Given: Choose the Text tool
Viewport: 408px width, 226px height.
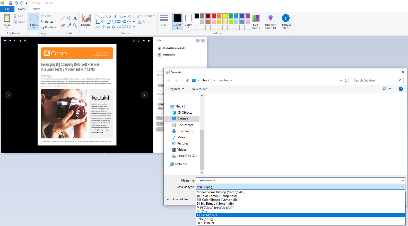Looking at the screenshot, I should (75, 18).
